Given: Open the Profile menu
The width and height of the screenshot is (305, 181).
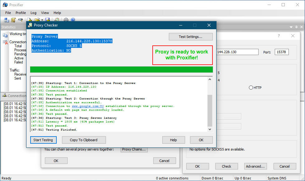Looking at the screenshot, I should [x=21, y=13].
